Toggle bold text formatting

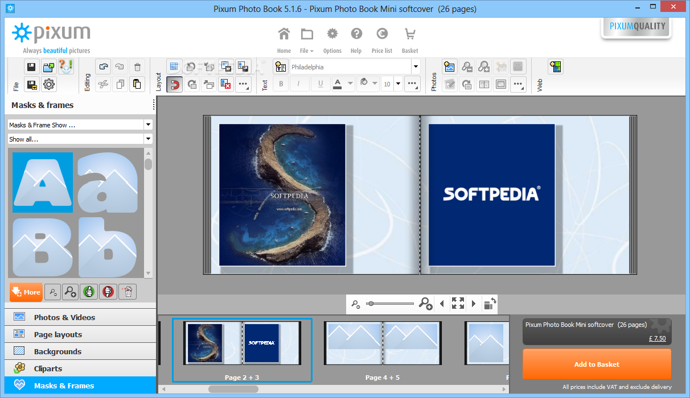point(281,84)
